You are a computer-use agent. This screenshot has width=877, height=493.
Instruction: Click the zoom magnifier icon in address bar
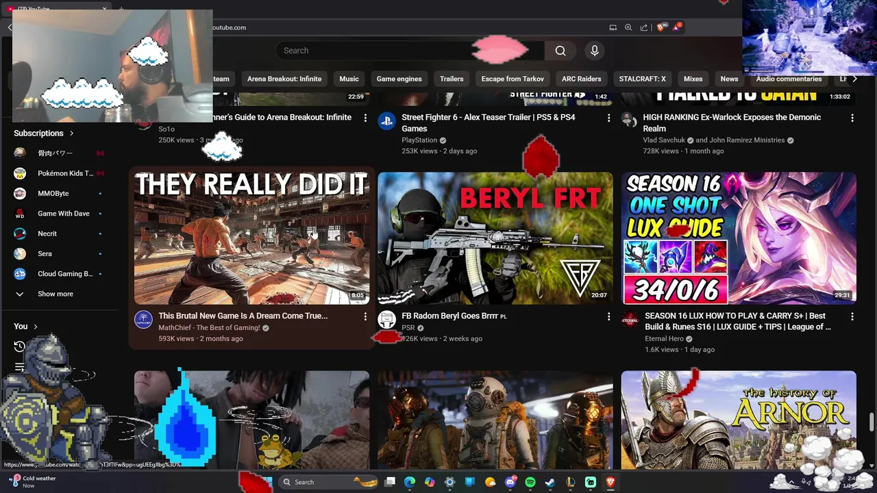pyautogui.click(x=628, y=27)
